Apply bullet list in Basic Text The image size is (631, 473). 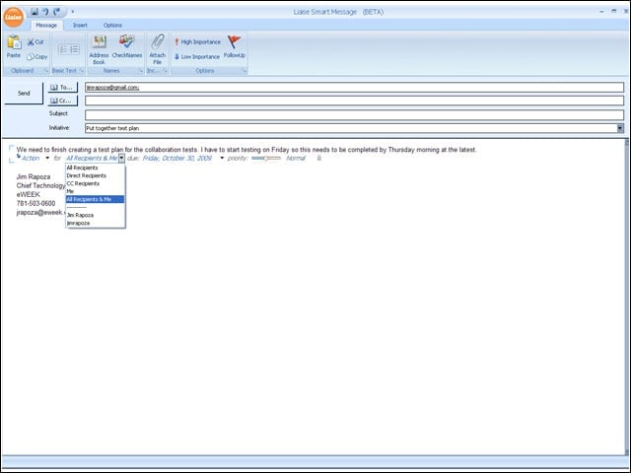click(x=63, y=49)
